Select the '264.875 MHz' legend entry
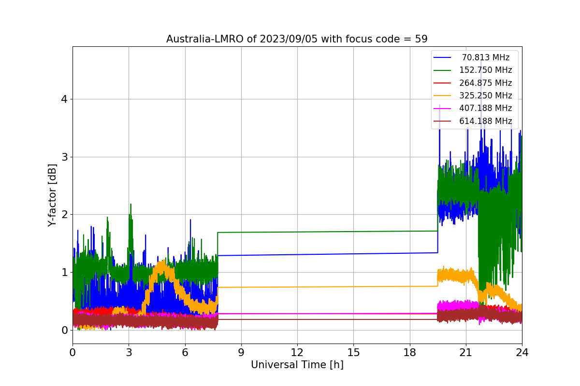580x386 pixels. point(486,83)
